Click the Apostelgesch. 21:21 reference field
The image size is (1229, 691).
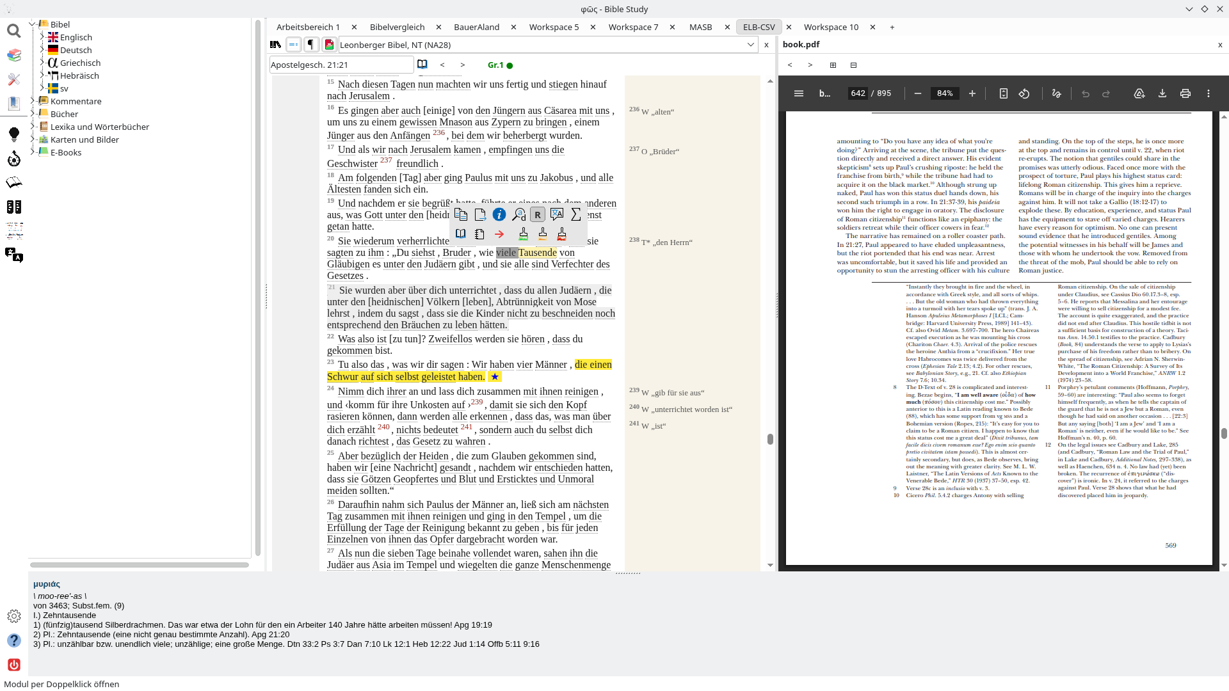pyautogui.click(x=341, y=65)
